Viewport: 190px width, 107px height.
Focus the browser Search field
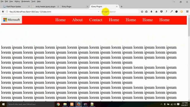click(123, 12)
